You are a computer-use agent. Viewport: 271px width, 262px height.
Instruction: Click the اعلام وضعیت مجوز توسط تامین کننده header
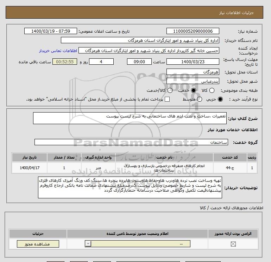tap(137, 234)
